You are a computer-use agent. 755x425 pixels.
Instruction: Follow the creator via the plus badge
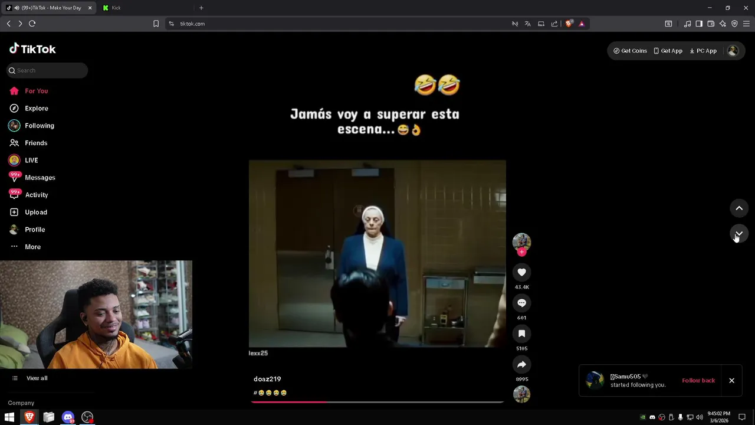coord(521,252)
